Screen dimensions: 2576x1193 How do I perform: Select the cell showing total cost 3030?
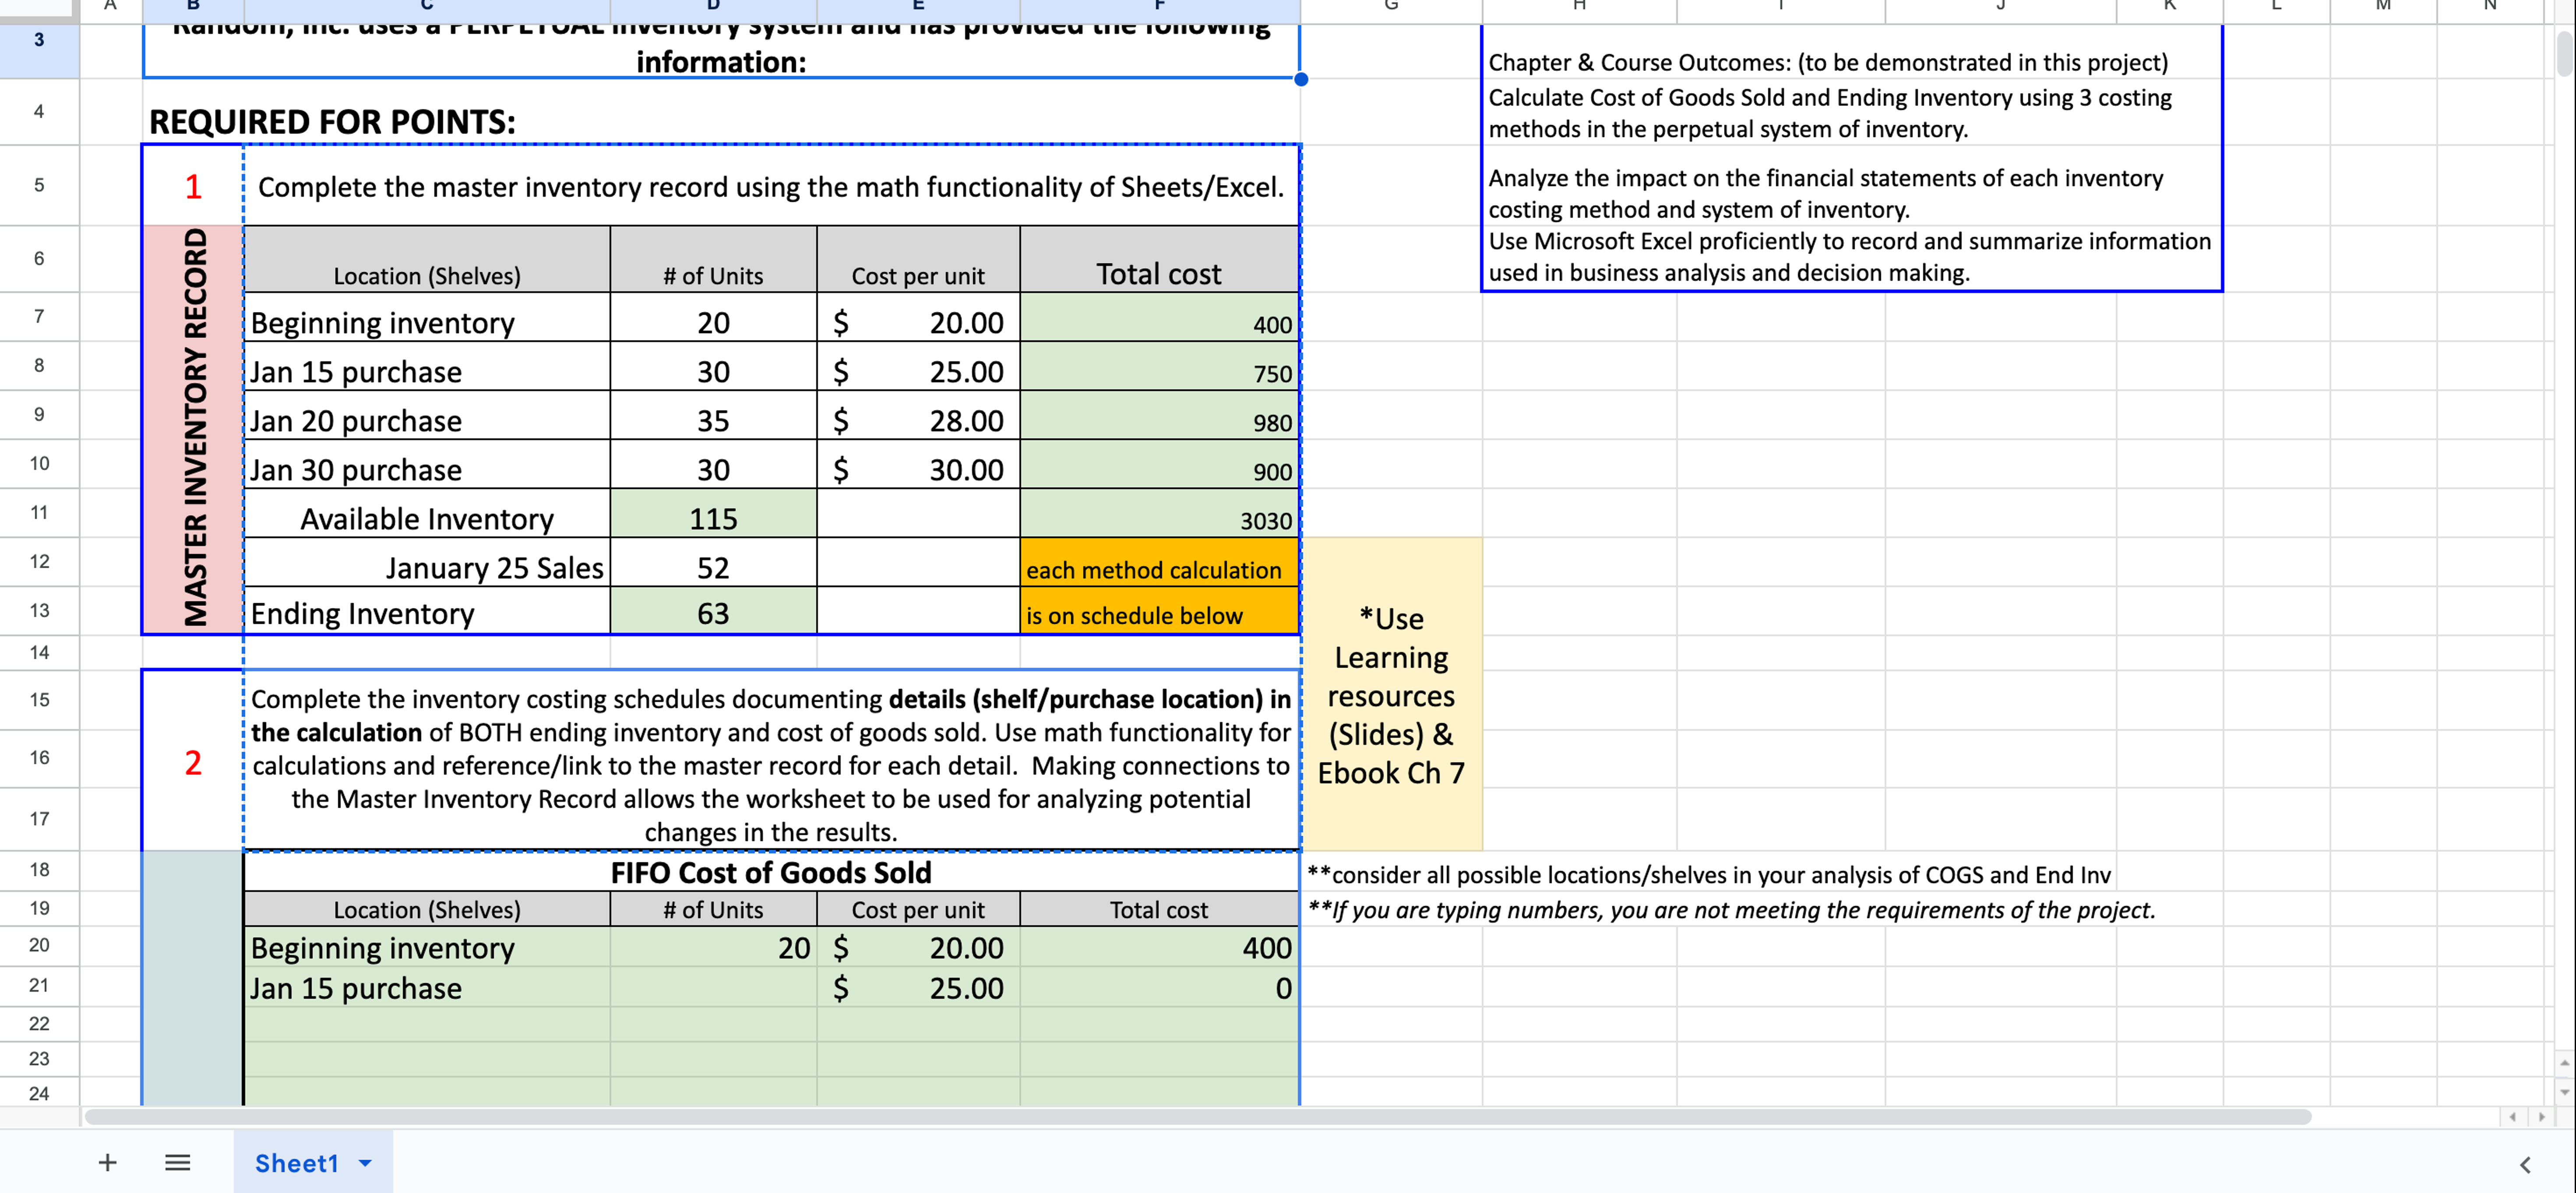[1159, 519]
